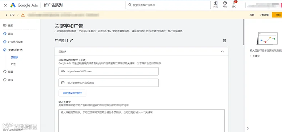The height and width of the screenshot is (132, 282).
Task: Collapse the 关键字 section chevron
Action: point(222,51)
